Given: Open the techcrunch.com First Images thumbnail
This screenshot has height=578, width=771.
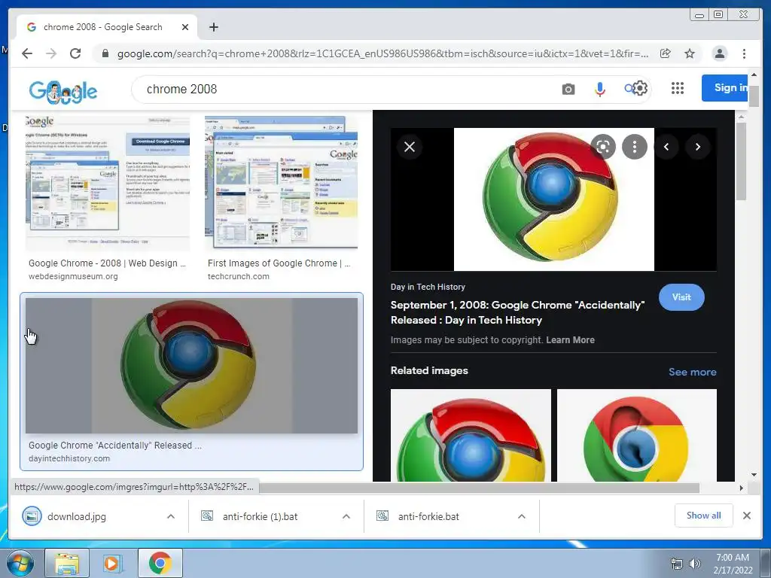Looking at the screenshot, I should 282,183.
